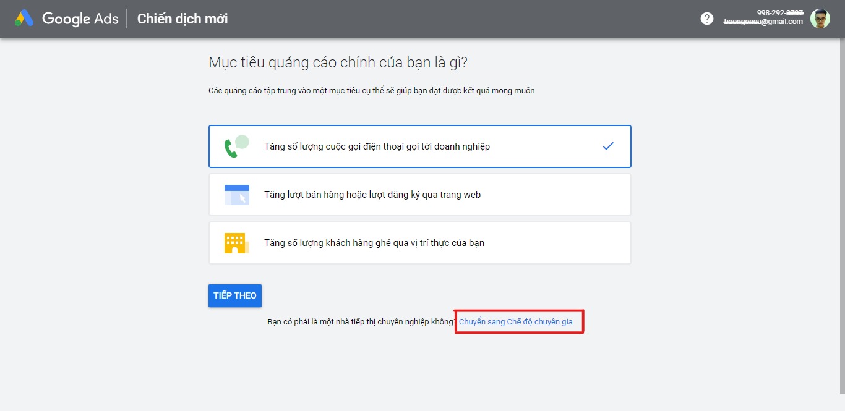The image size is (845, 411).
Task: Select "Tăng lượt bán hàng hoặc lượt đăng ký" goal
Action: click(372, 195)
